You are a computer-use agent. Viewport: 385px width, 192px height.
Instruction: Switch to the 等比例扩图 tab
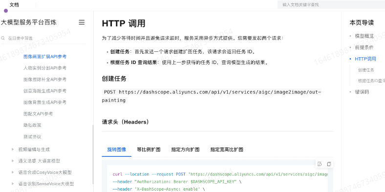click(149, 149)
